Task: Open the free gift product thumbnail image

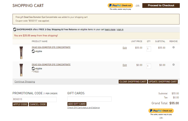Action: point(21,70)
